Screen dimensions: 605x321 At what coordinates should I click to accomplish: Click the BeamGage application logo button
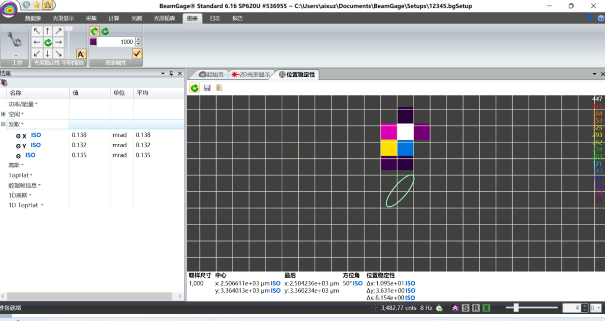(9, 9)
